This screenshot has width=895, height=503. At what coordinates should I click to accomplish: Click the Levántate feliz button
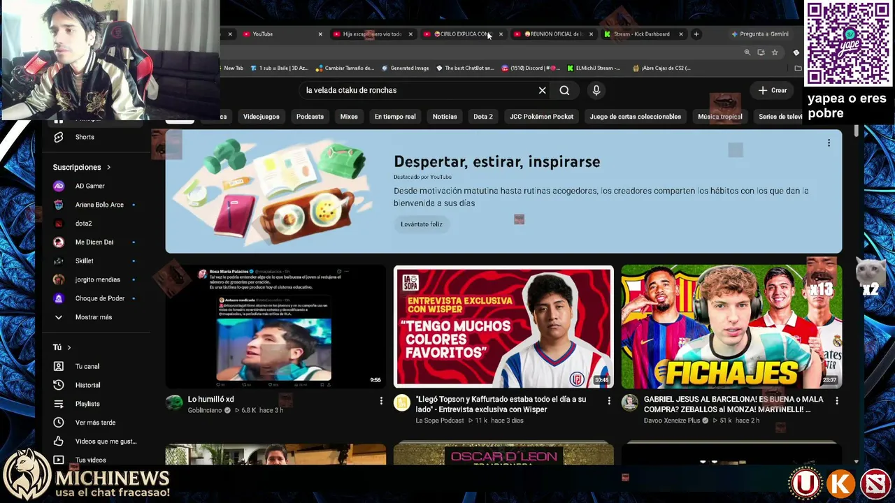pyautogui.click(x=422, y=224)
